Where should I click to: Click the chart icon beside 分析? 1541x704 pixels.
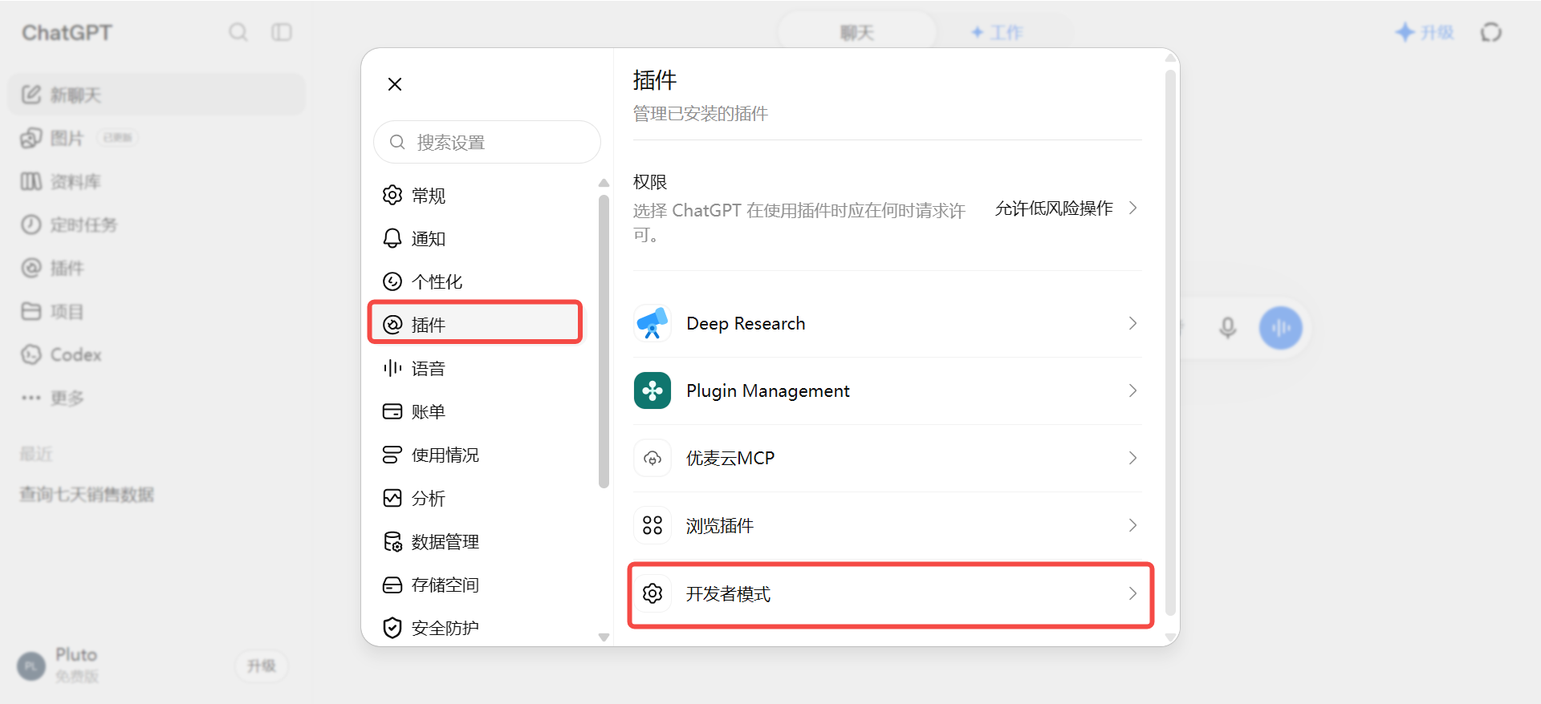pyautogui.click(x=392, y=498)
